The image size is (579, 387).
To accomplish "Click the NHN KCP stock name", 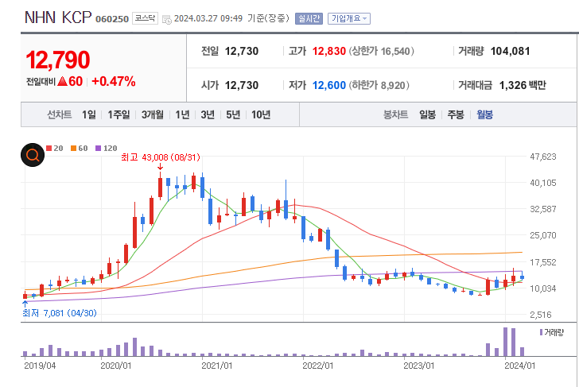I will (x=58, y=17).
